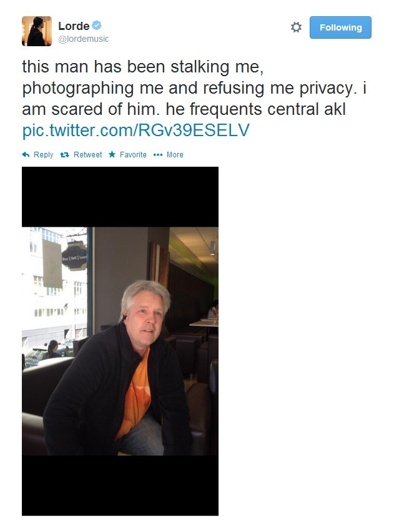Select the Reply text label
Image resolution: width=394 pixels, height=527 pixels.
(43, 155)
